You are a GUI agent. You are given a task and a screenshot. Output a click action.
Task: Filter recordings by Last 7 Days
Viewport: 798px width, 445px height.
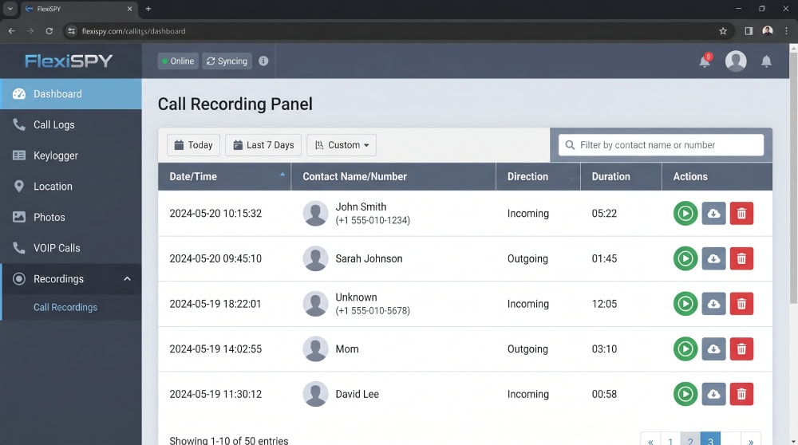(263, 145)
